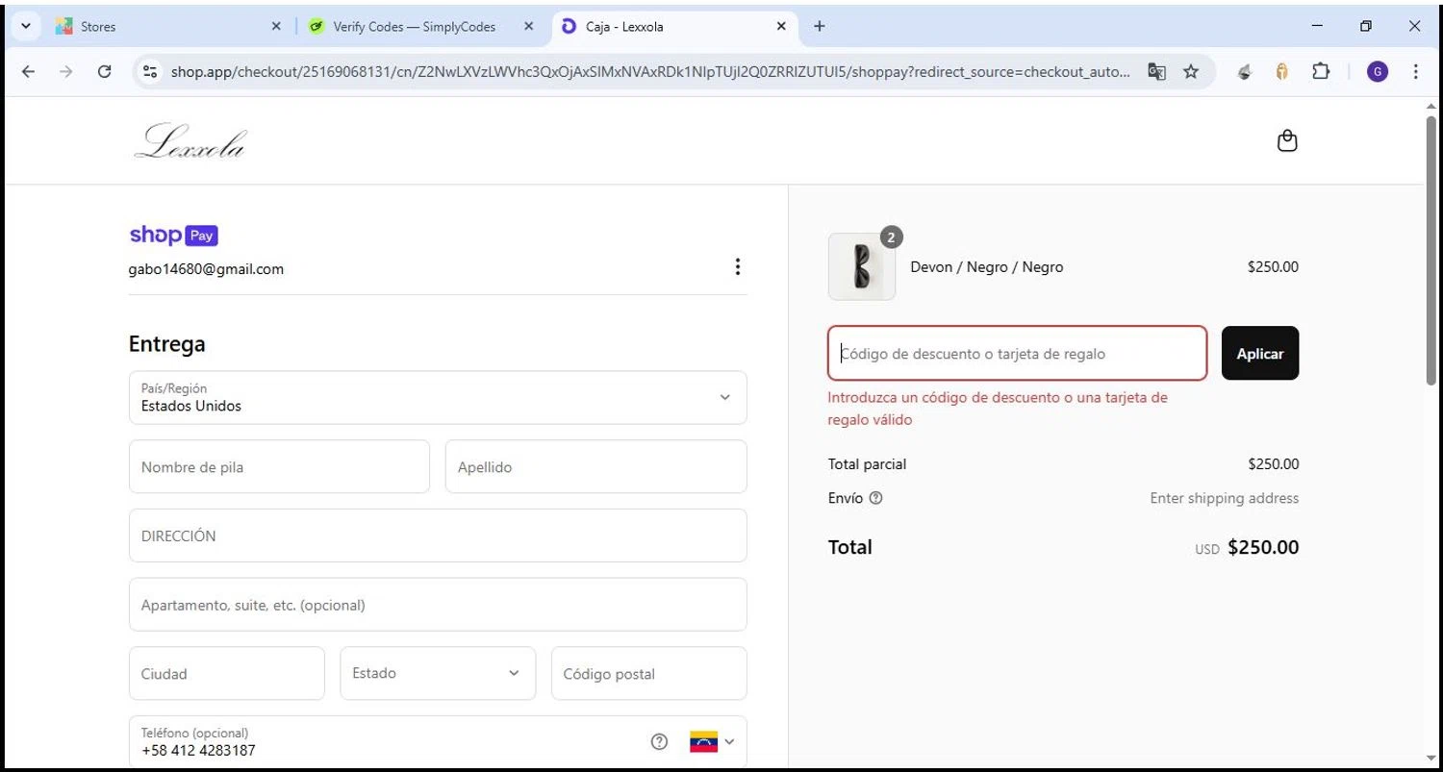Click the Total parcial label
1443x772 pixels.
[x=867, y=464]
